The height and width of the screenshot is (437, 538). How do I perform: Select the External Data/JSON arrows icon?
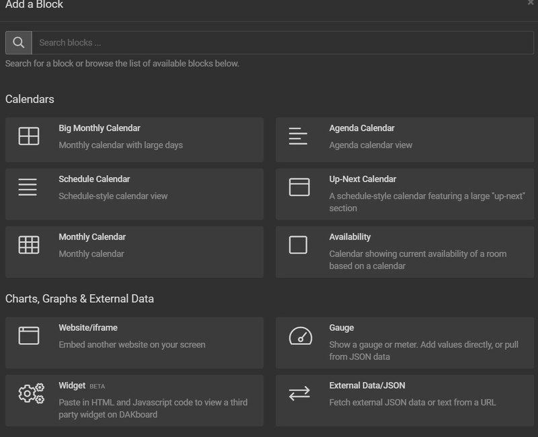(x=299, y=393)
